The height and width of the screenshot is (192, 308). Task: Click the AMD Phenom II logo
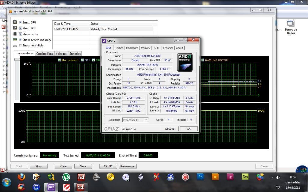point(185,62)
